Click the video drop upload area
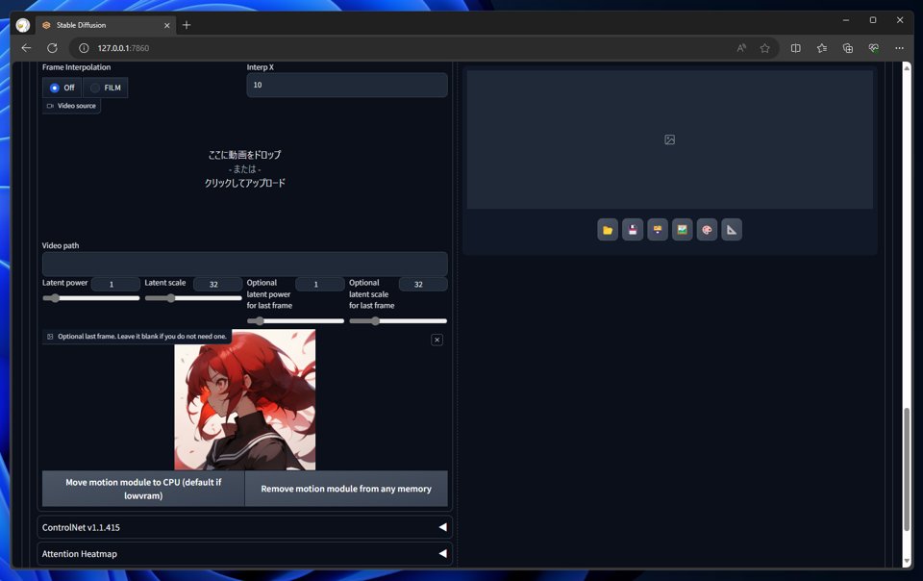Screen dimensions: 923x581 245,169
